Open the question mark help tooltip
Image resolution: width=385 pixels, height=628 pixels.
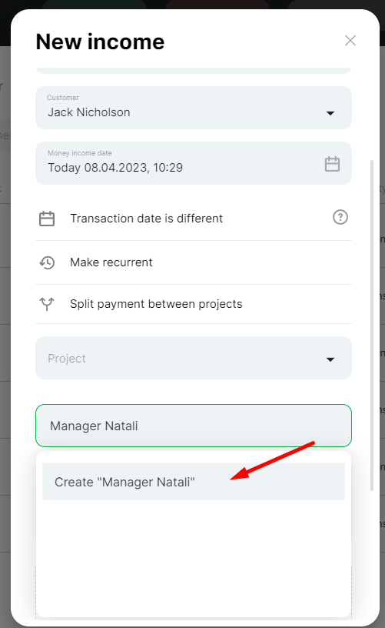tap(340, 218)
